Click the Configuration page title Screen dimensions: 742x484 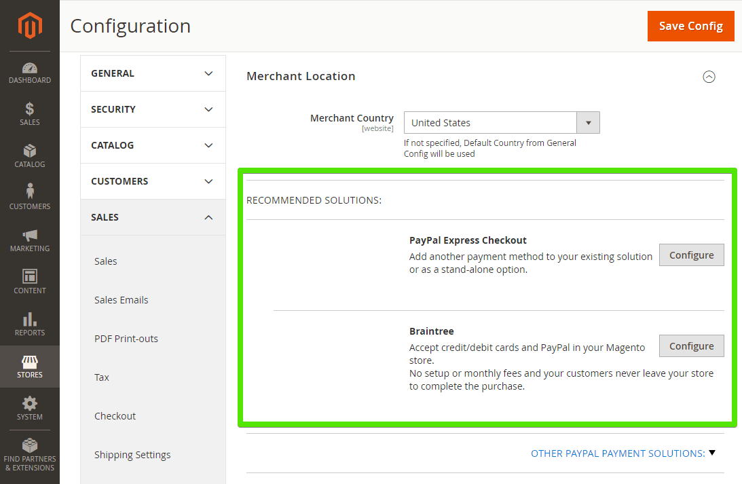tap(130, 26)
